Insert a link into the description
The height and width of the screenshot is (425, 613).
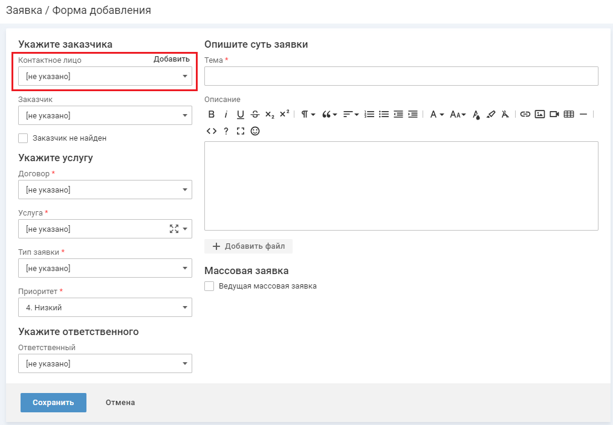coord(525,114)
